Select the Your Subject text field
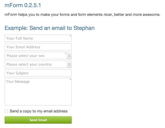This screenshot has height=128, width=165. [x=38, y=73]
